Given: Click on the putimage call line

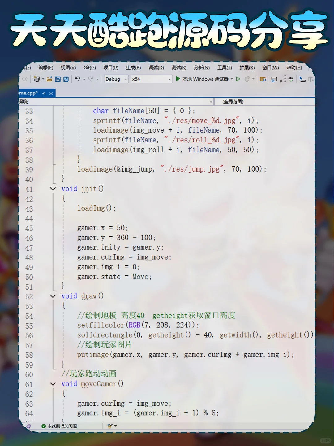Looking at the screenshot, I should click(x=186, y=355).
